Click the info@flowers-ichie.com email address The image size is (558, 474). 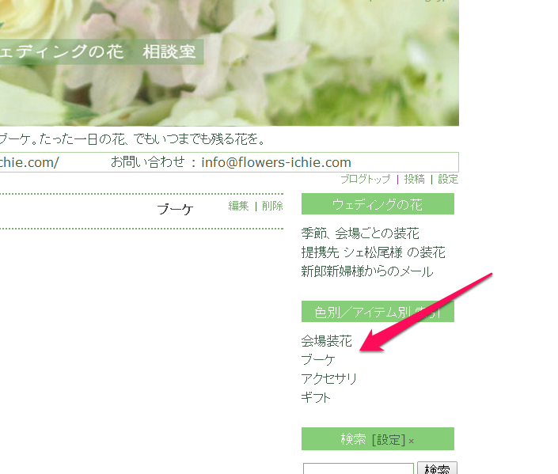coord(276,162)
